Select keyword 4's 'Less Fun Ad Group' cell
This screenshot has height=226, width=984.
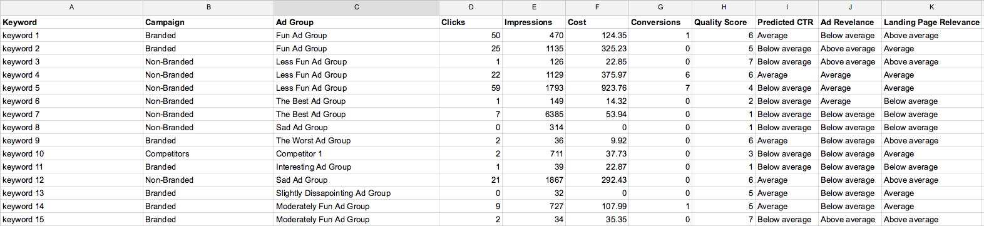point(356,74)
